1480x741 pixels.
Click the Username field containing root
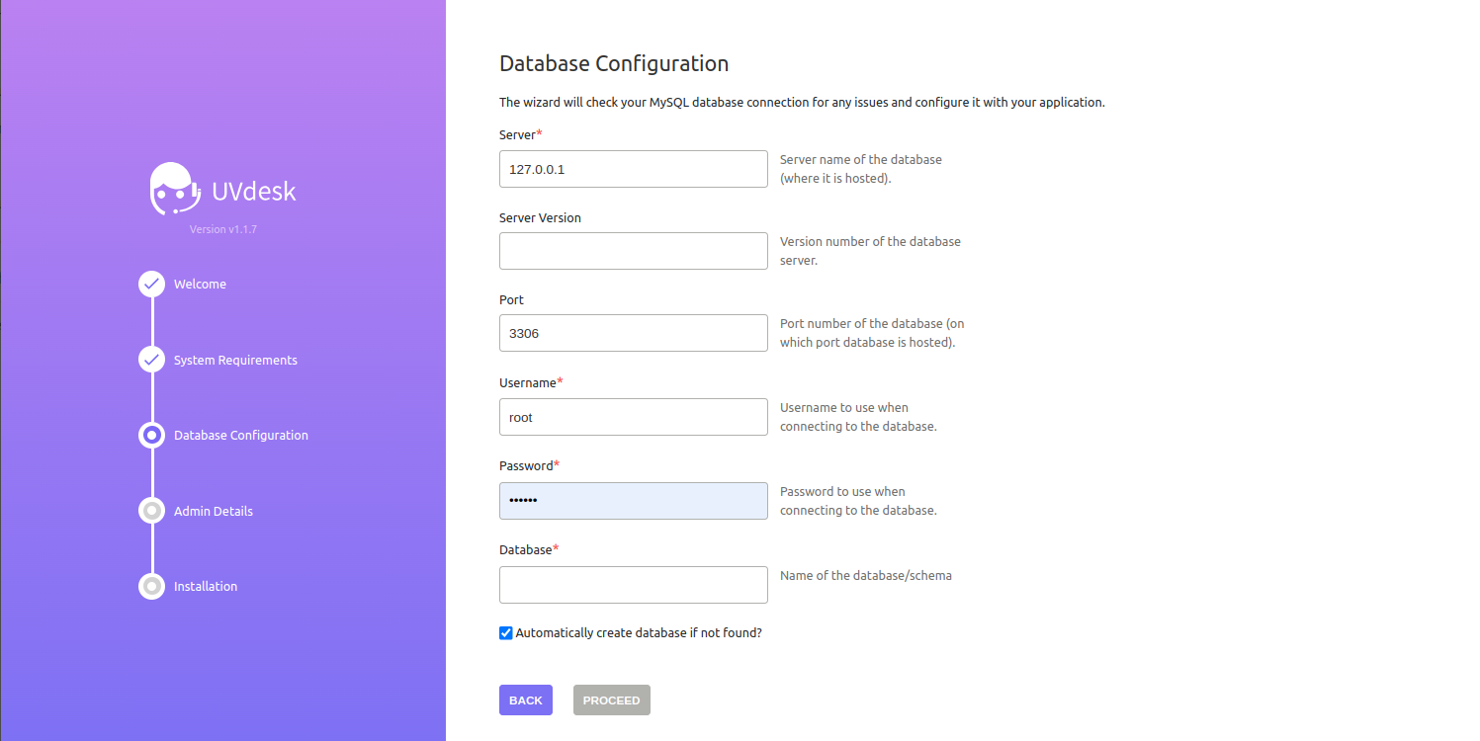(634, 417)
